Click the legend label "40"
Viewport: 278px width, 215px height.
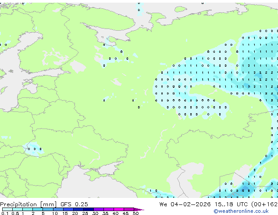[115, 213]
